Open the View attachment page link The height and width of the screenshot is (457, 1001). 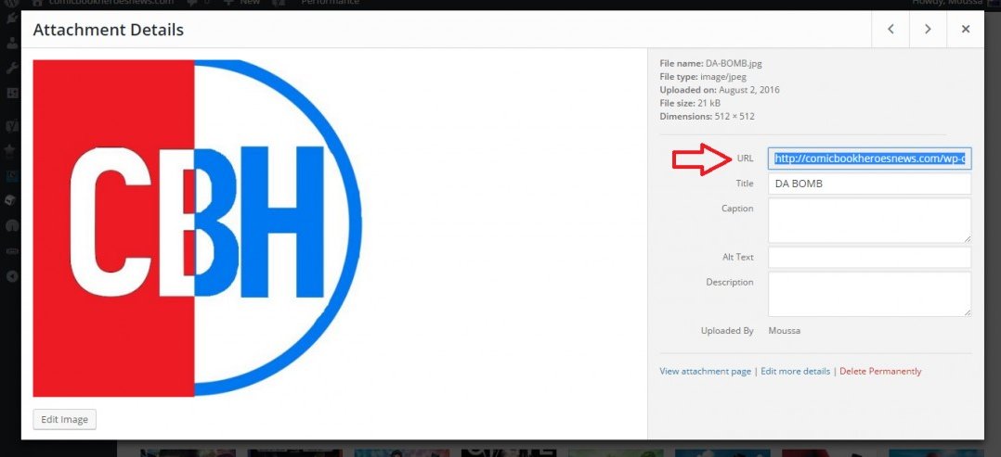pyautogui.click(x=705, y=371)
